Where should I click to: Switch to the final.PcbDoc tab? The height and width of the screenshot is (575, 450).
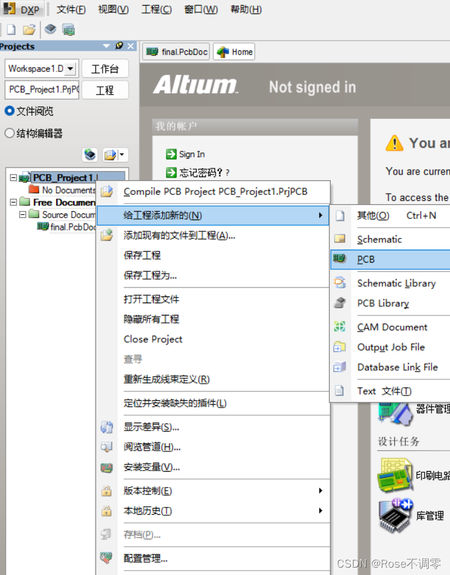[176, 52]
